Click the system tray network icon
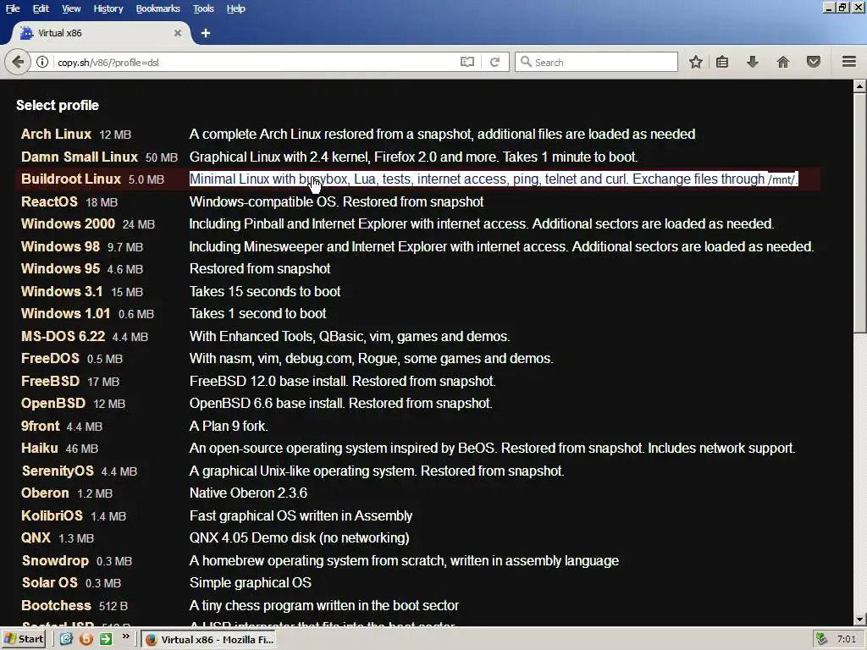The height and width of the screenshot is (650, 867). pos(821,639)
